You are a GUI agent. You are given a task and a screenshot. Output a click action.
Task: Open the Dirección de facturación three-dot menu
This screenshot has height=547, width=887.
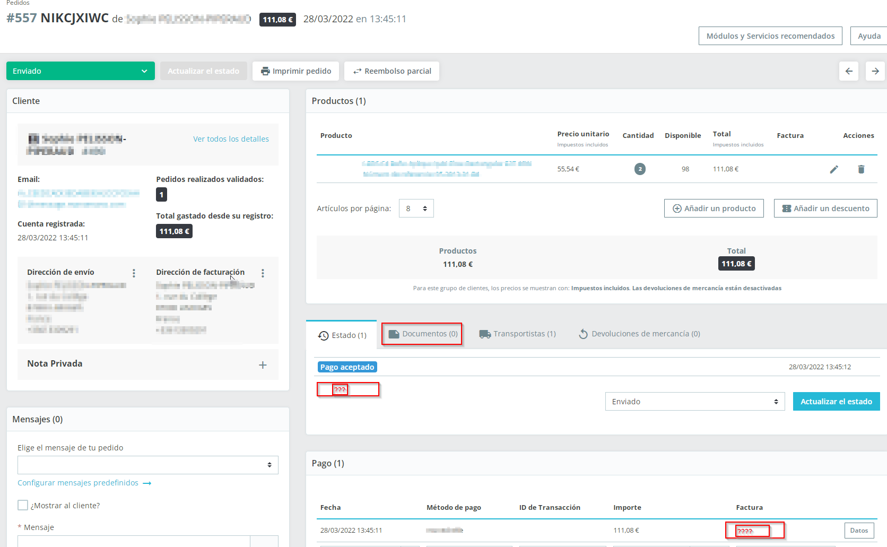click(x=263, y=273)
